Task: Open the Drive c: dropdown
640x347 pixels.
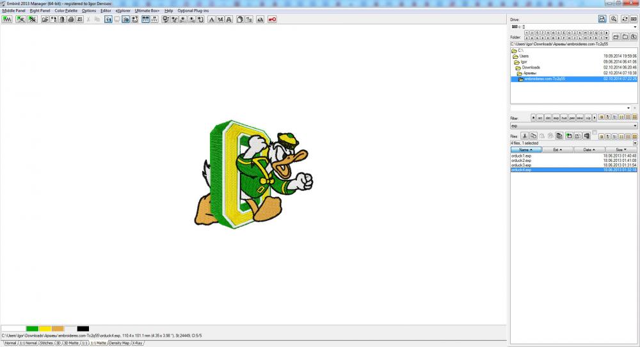Action: pyautogui.click(x=635, y=27)
